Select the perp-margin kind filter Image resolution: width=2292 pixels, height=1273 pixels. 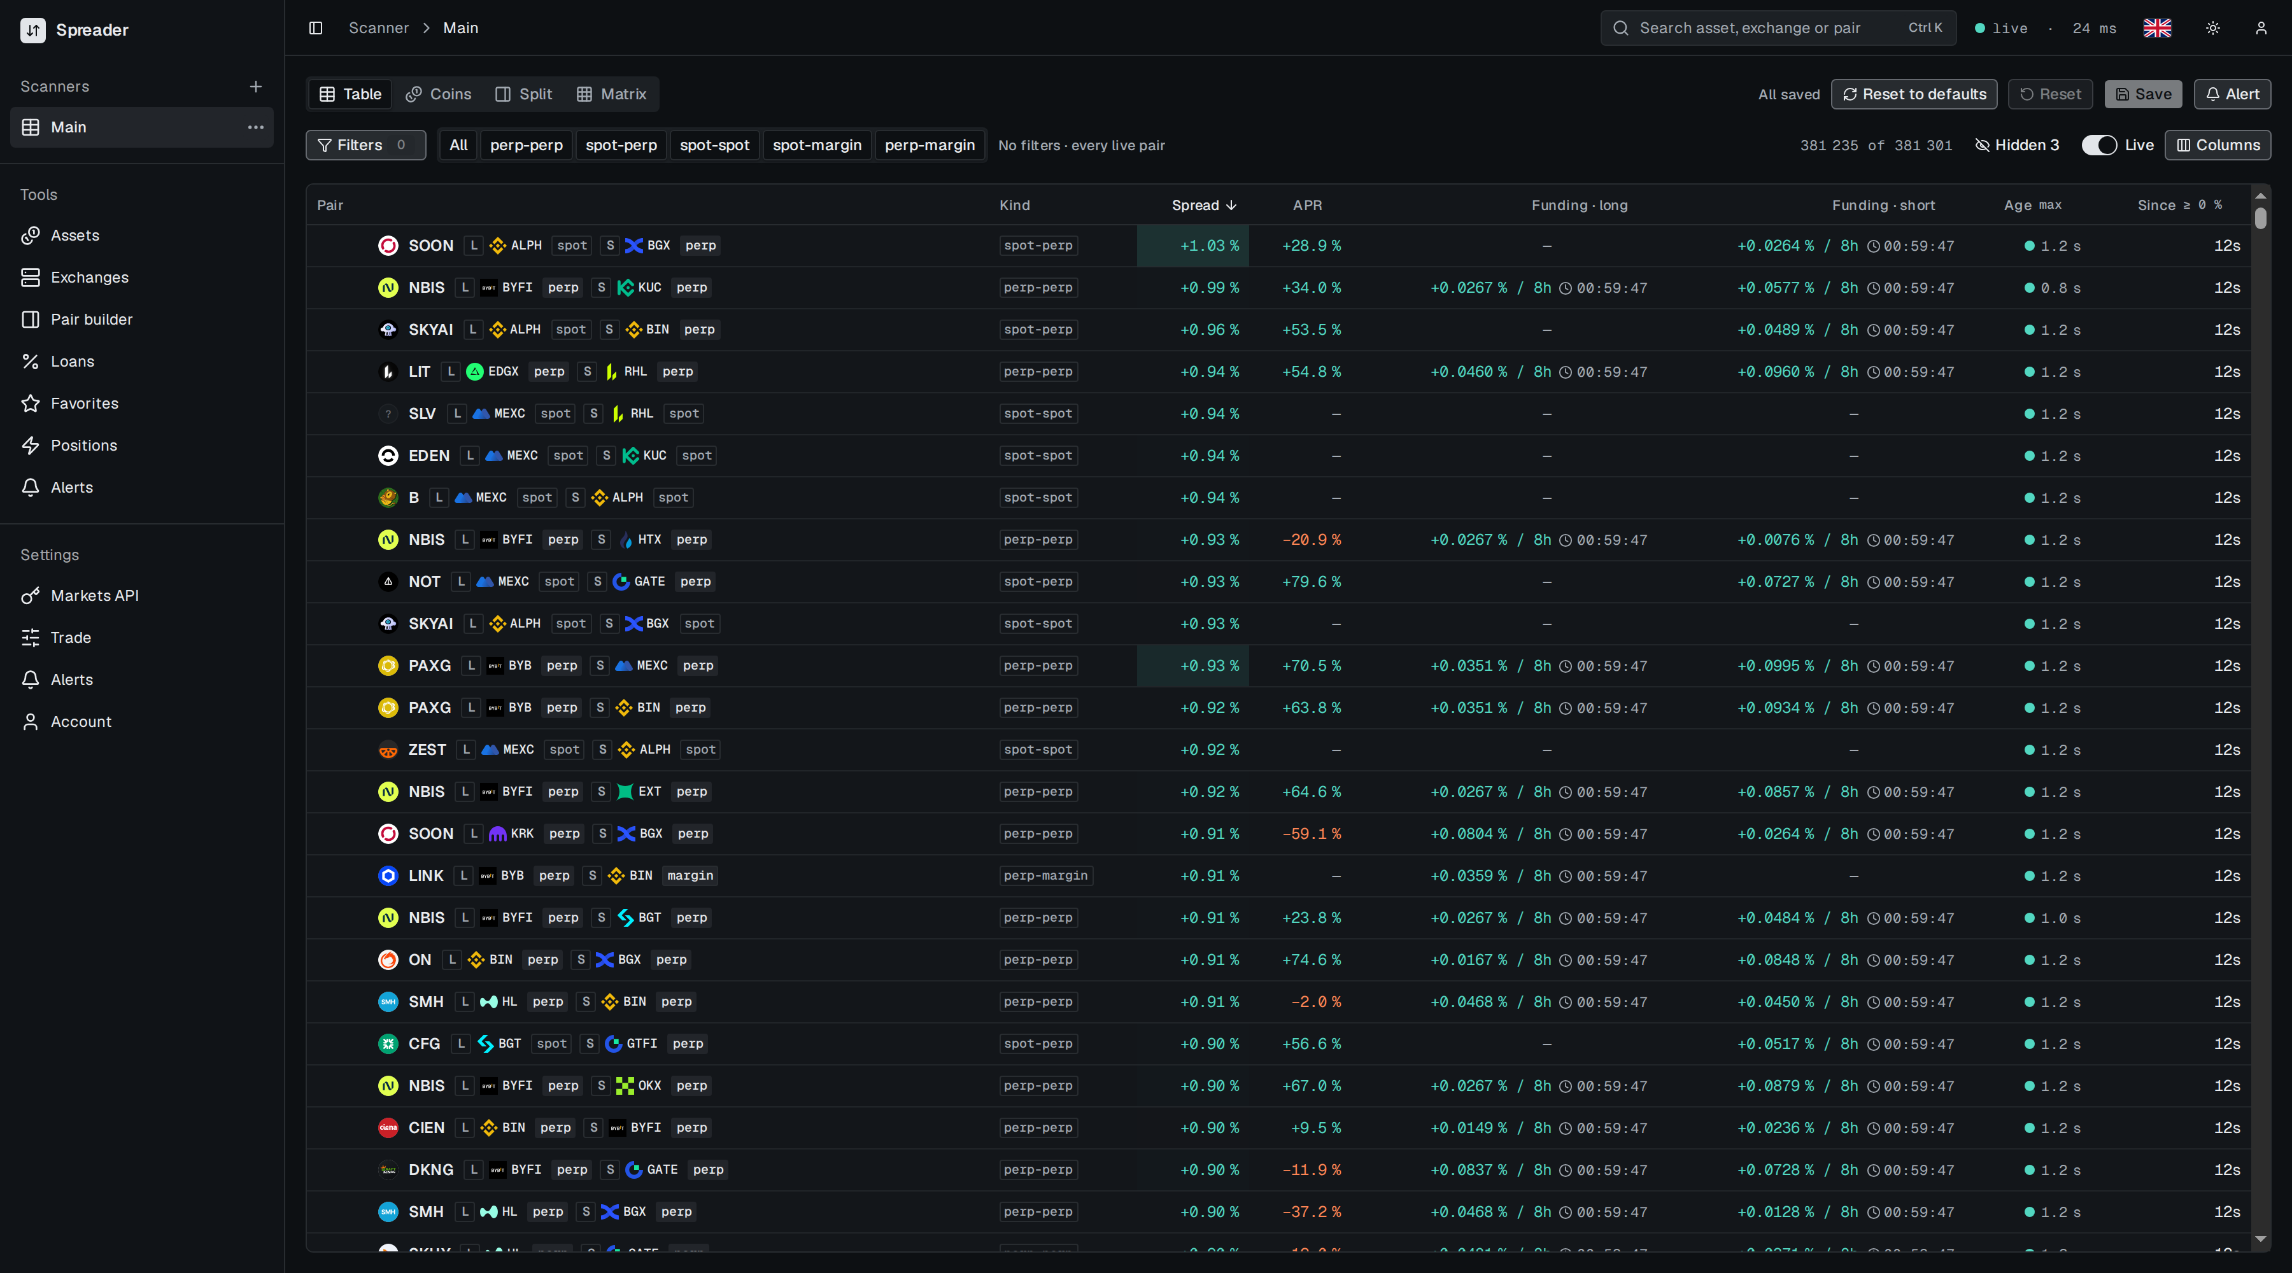930,145
